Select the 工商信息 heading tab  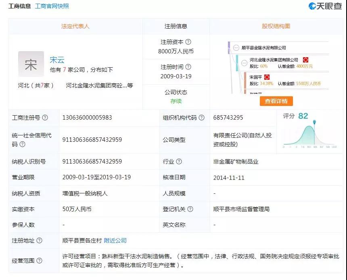click(19, 6)
